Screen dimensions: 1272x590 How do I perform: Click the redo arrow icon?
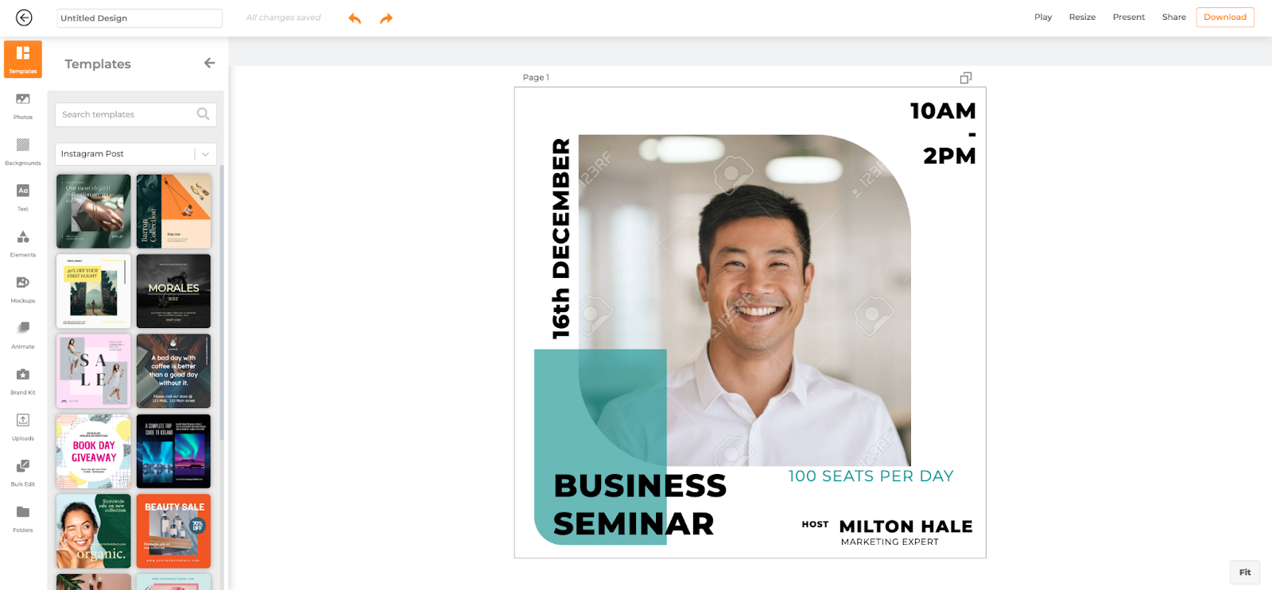pyautogui.click(x=386, y=18)
